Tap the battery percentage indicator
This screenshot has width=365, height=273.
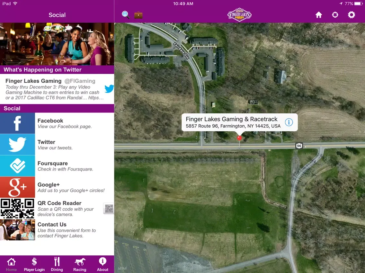[349, 4]
